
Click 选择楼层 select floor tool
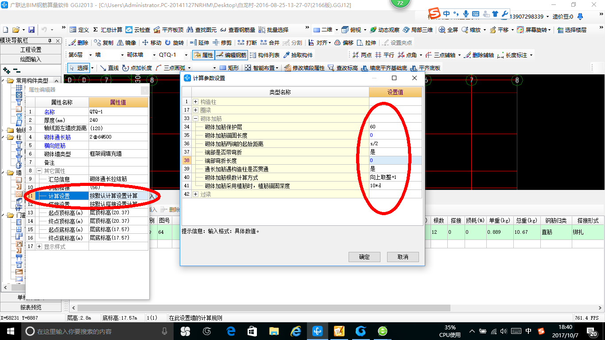coord(572,30)
